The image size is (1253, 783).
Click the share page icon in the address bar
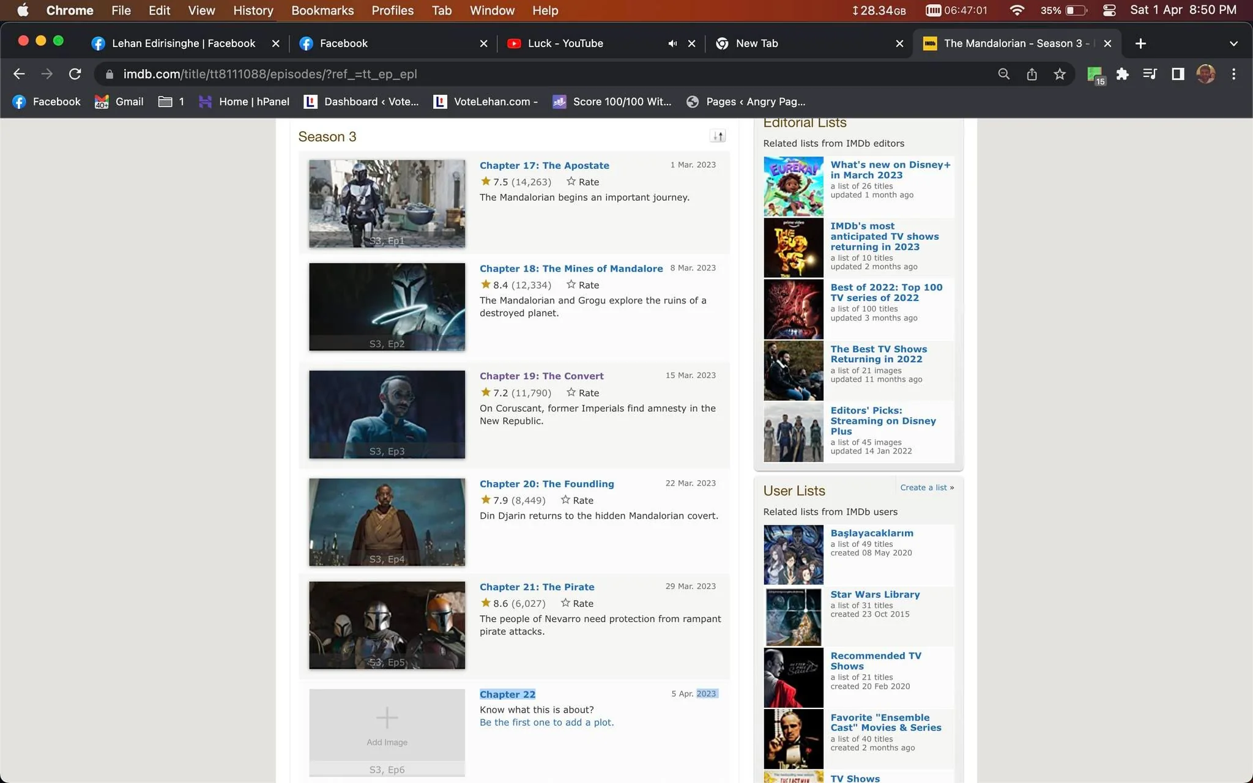[1032, 74]
